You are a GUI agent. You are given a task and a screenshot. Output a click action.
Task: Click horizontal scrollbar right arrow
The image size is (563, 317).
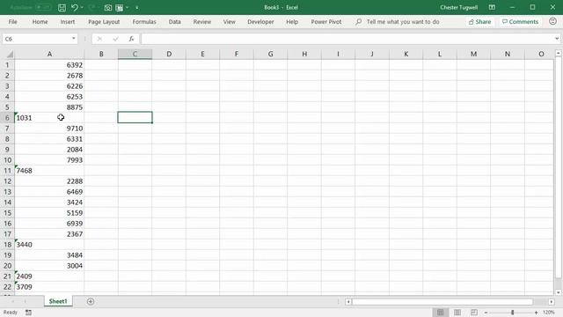[552, 301]
